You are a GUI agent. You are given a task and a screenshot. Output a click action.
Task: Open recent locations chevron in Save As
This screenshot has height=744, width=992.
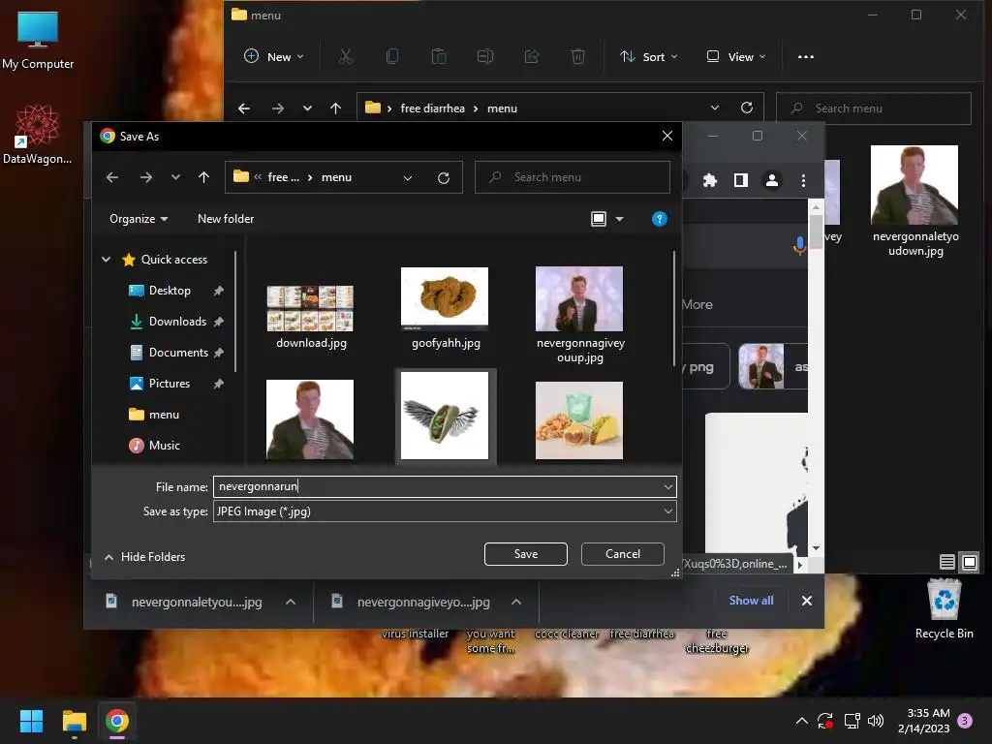tap(176, 178)
